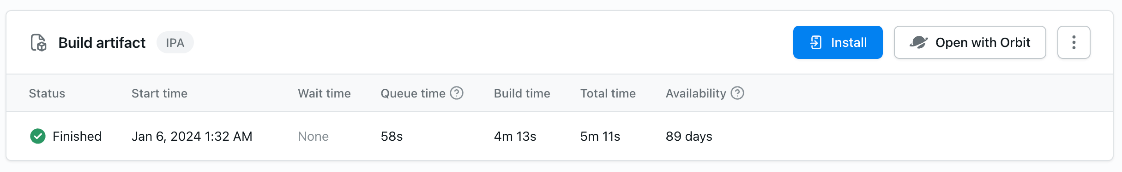The width and height of the screenshot is (1122, 172).
Task: Click the Start time column header
Action: [159, 93]
